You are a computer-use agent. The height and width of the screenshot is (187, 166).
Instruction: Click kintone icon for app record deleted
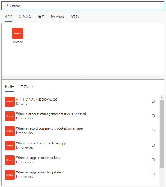pos(10,160)
